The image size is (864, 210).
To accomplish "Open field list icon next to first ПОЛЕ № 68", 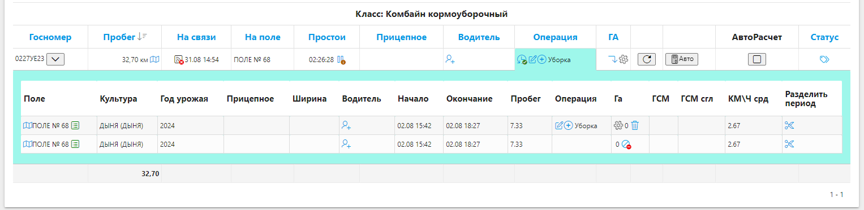I will [75, 126].
